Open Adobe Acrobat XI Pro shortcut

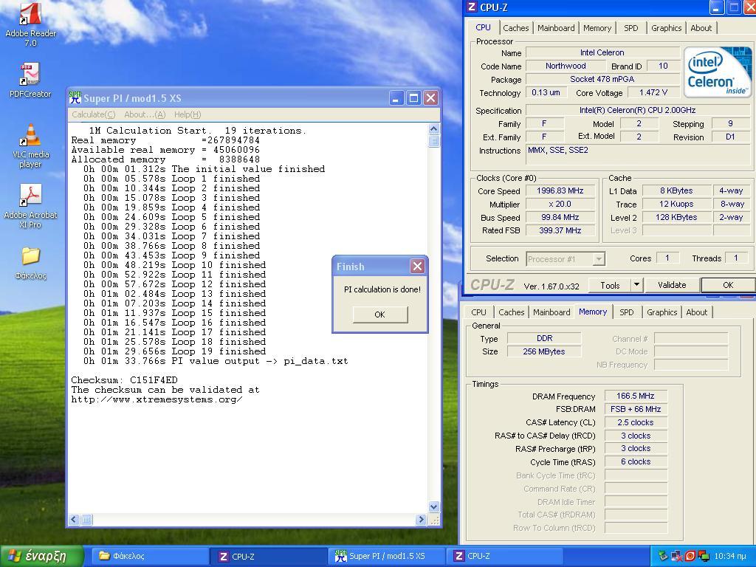click(30, 207)
